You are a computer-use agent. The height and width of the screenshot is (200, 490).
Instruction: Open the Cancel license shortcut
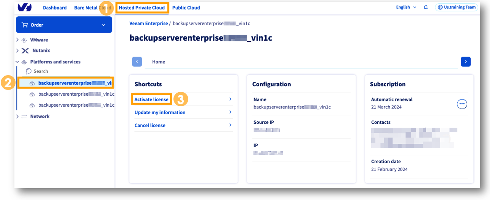coord(150,125)
